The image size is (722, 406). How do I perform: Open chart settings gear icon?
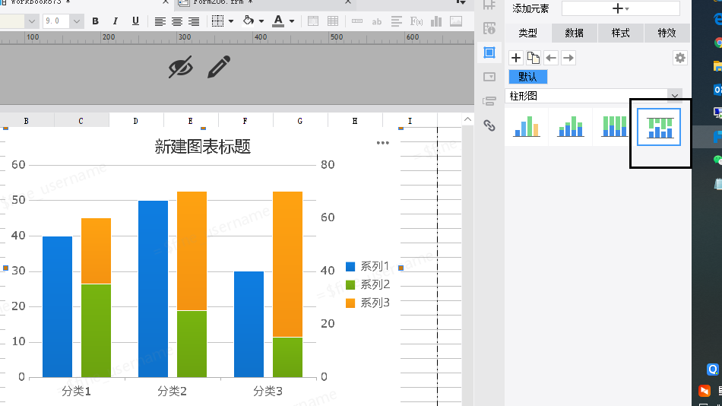point(680,58)
